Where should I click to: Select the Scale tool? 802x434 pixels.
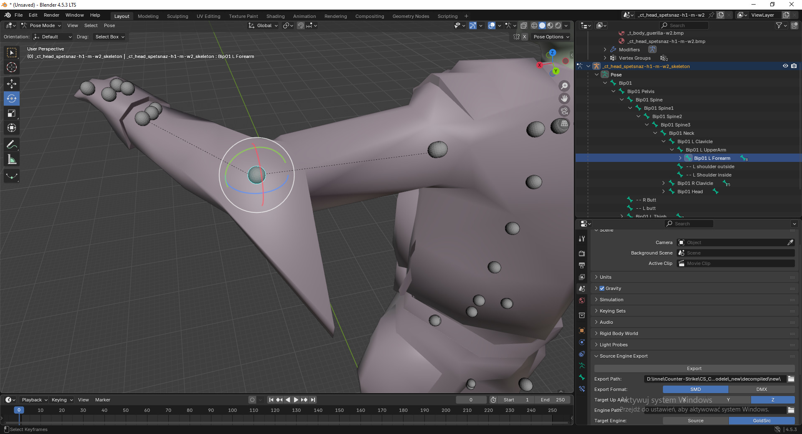click(11, 113)
